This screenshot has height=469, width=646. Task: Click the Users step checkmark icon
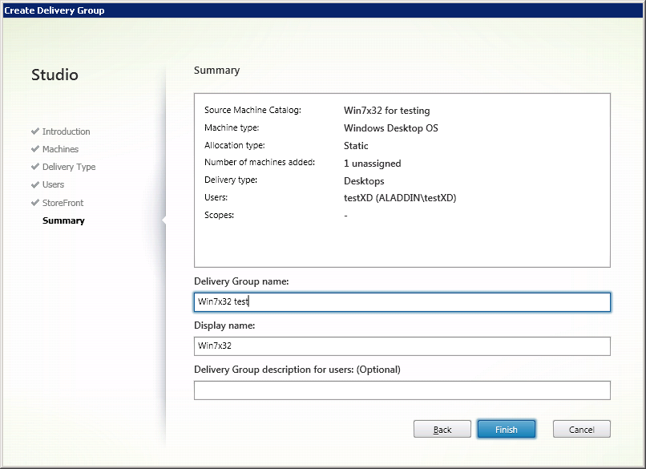pos(35,184)
